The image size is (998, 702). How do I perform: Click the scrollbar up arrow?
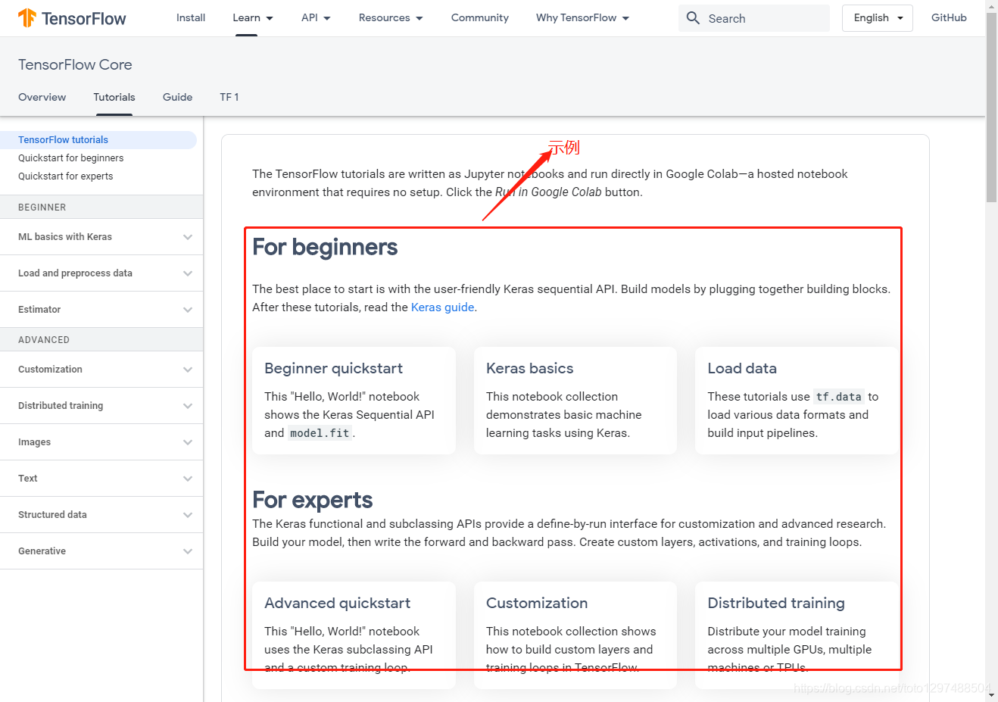991,5
